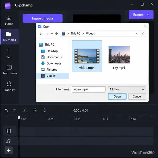Click the 0:20 mark on timeline ruler
Viewport: 158px width, 158px height.
(x=133, y=119)
